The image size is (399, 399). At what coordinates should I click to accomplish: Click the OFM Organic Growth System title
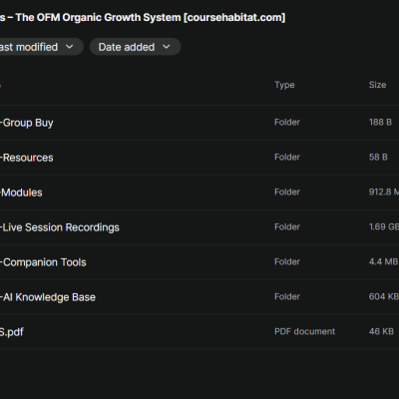click(143, 17)
